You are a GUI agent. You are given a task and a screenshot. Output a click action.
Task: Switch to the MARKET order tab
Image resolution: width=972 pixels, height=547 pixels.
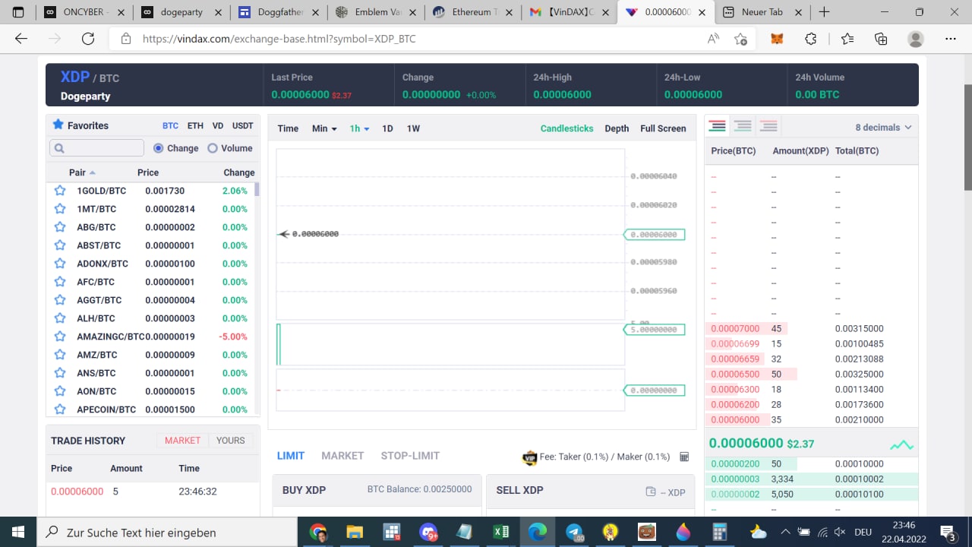coord(342,456)
